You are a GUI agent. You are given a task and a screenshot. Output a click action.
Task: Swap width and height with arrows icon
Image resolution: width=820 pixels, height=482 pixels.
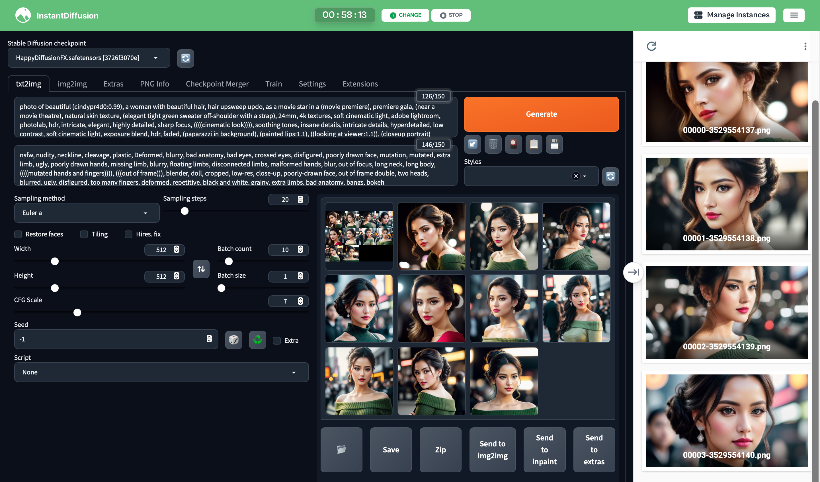pos(201,269)
